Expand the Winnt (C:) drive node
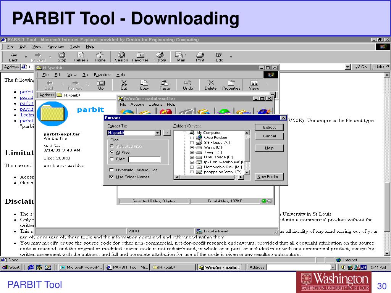This screenshot has width=391, height=293. click(192, 148)
